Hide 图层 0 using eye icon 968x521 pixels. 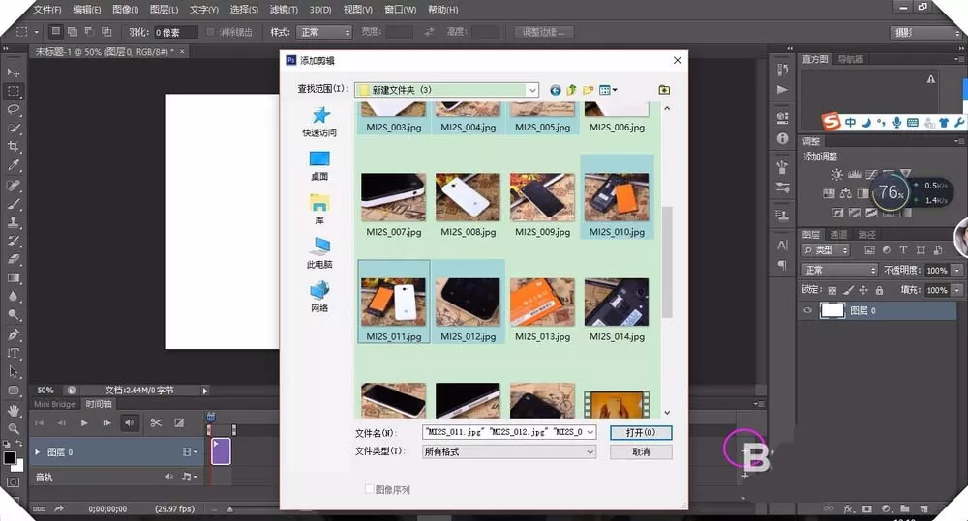pos(807,310)
